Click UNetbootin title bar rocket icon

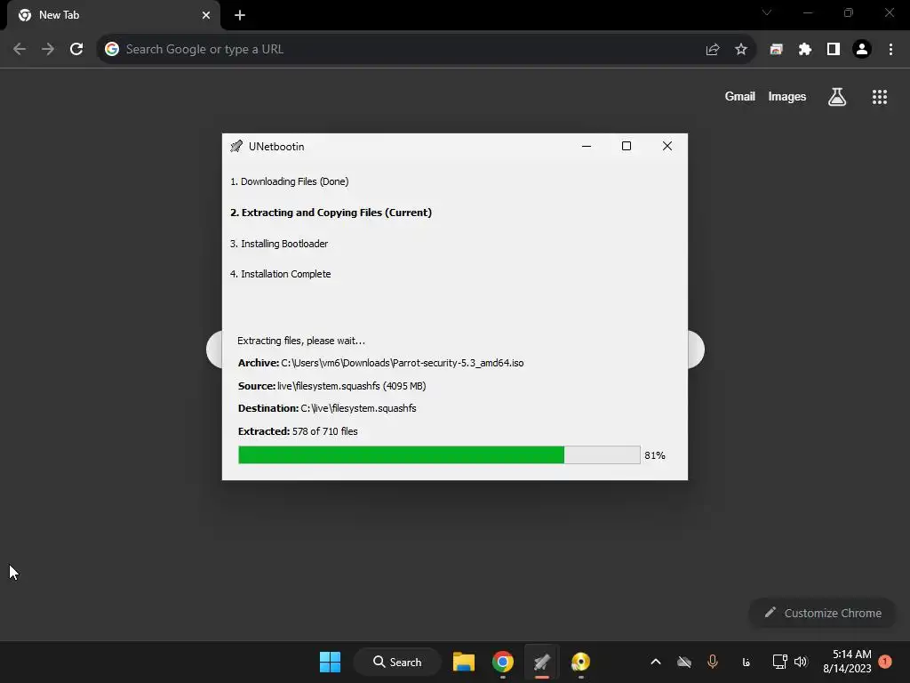(x=236, y=147)
